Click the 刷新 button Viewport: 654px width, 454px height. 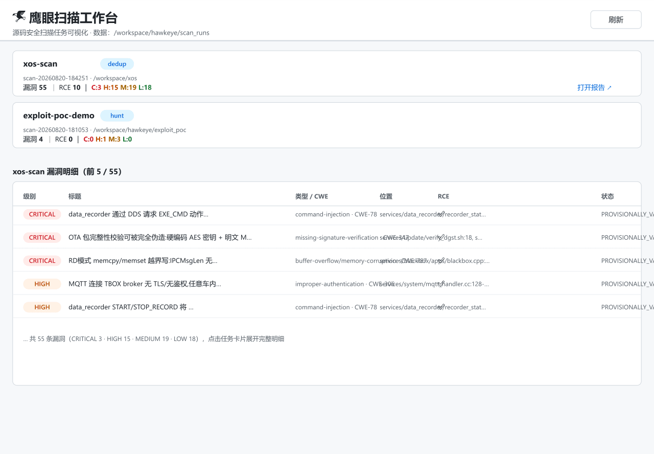(616, 19)
